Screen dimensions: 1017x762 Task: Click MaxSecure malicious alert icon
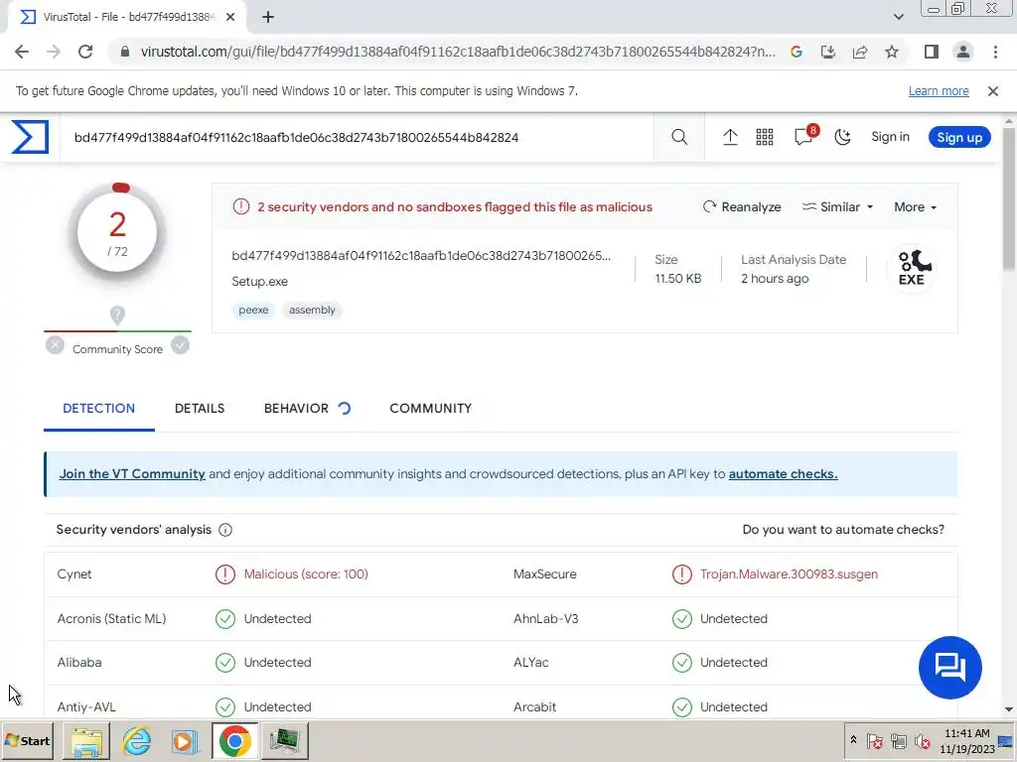tap(681, 574)
